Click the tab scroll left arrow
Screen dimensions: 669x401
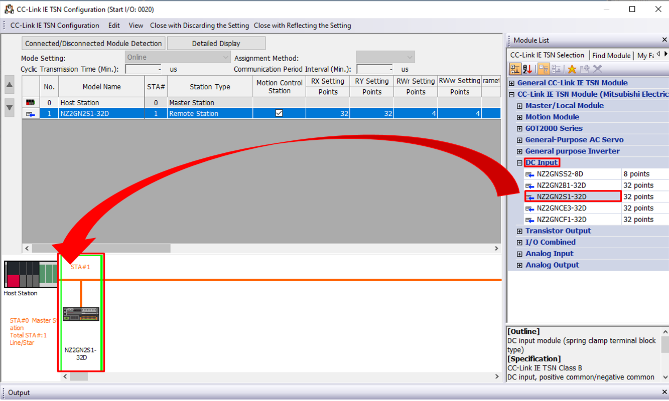pos(658,54)
